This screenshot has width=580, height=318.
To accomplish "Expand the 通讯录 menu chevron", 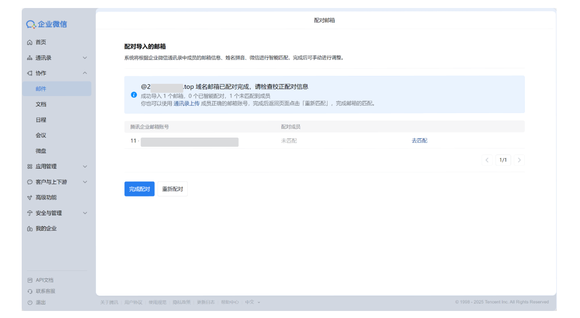I will 85,58.
